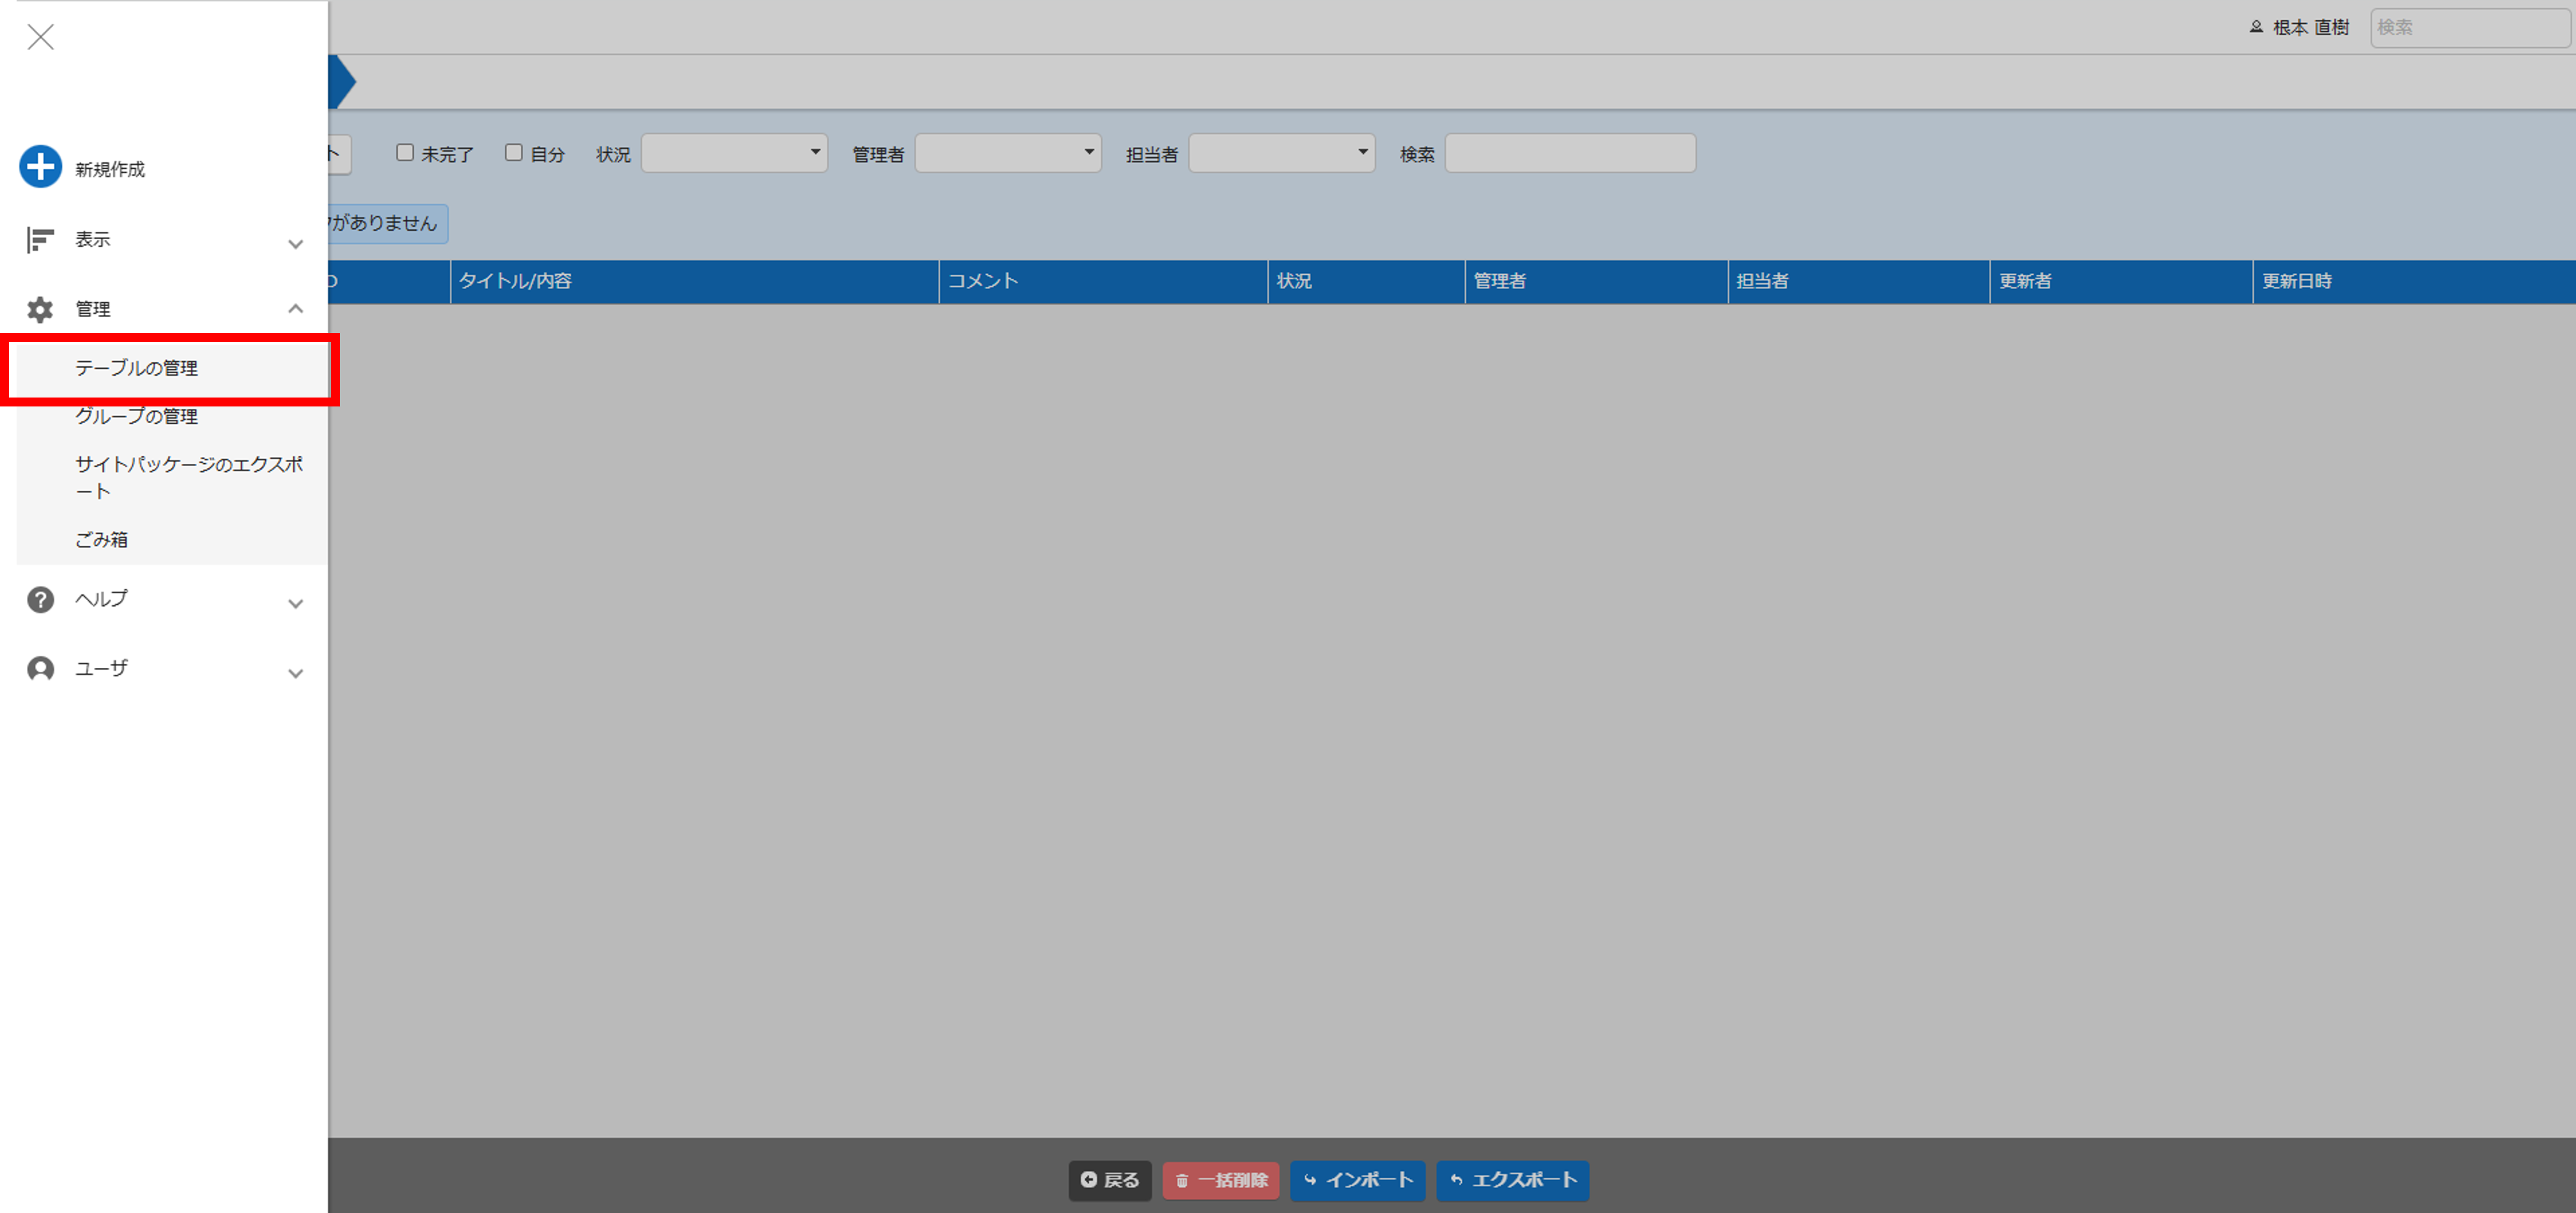The height and width of the screenshot is (1213, 2576).
Task: Click the 表示 view icon in sidebar
Action: click(x=40, y=240)
